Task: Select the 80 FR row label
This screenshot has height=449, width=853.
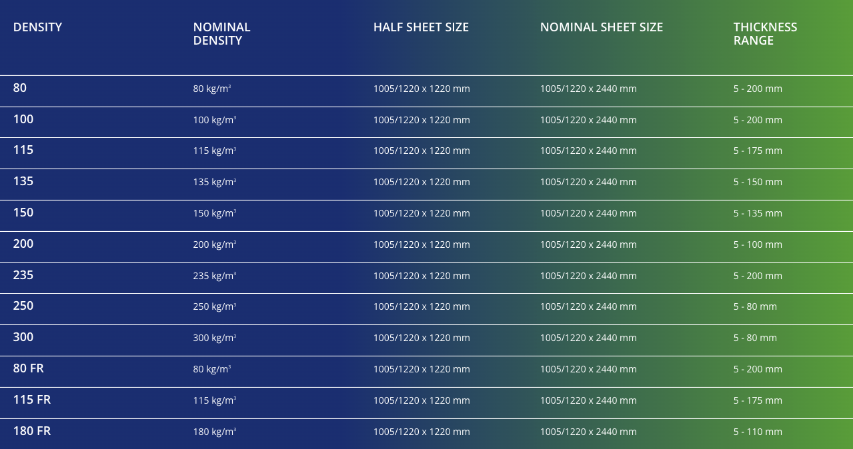Action: click(x=29, y=368)
